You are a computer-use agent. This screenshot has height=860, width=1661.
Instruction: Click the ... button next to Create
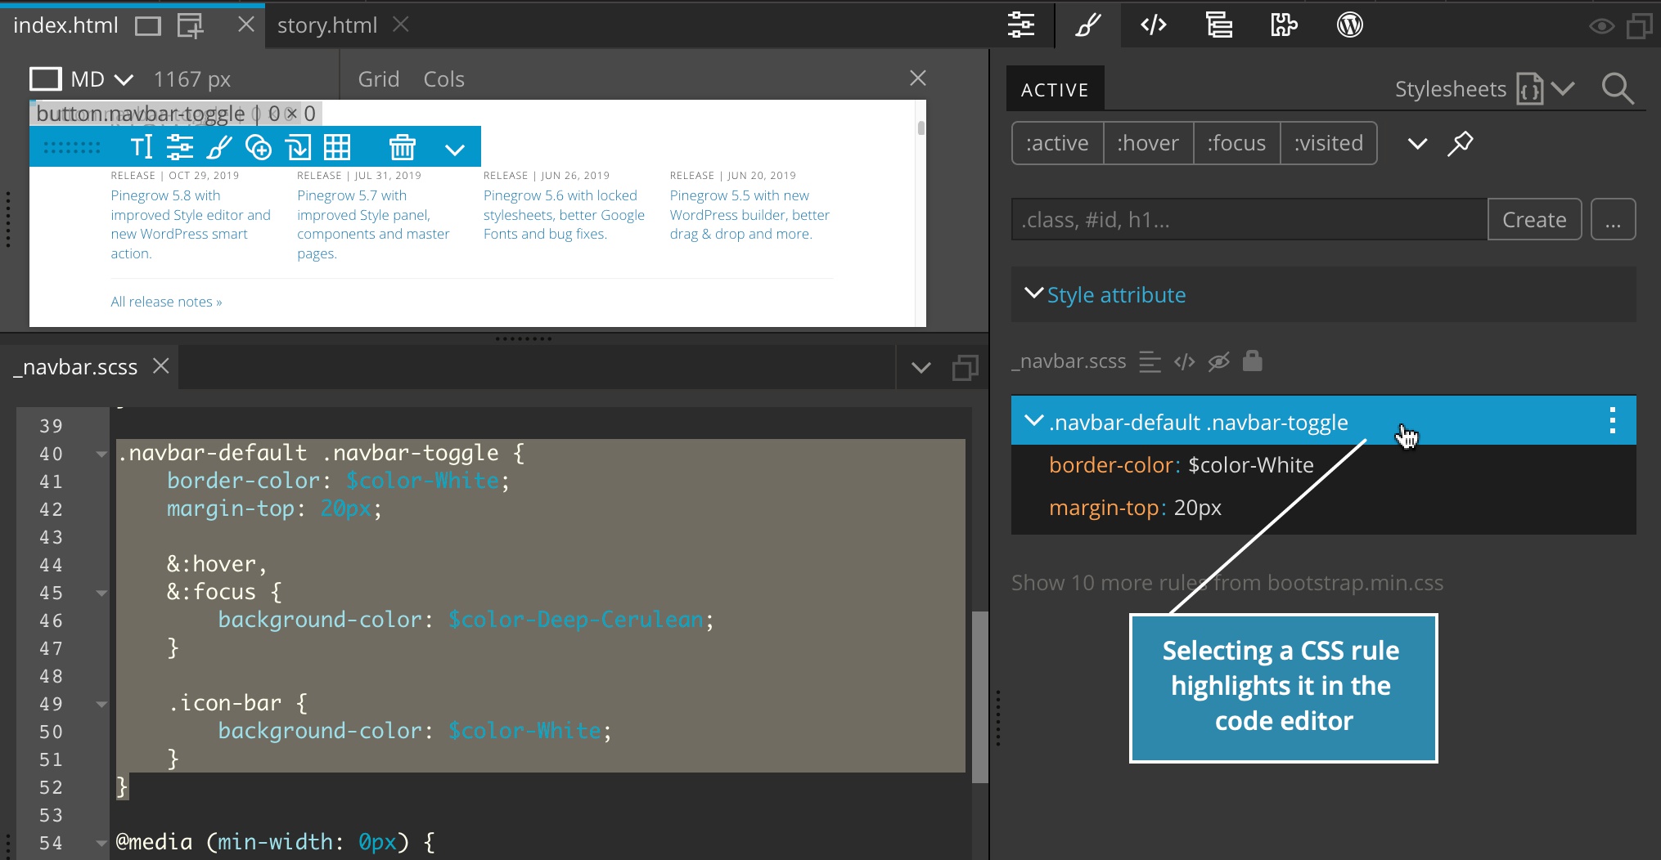pos(1613,219)
